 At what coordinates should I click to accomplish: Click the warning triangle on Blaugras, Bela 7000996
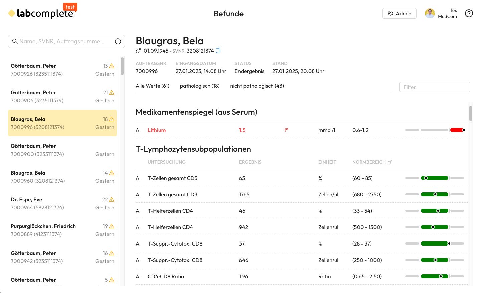pyautogui.click(x=111, y=119)
